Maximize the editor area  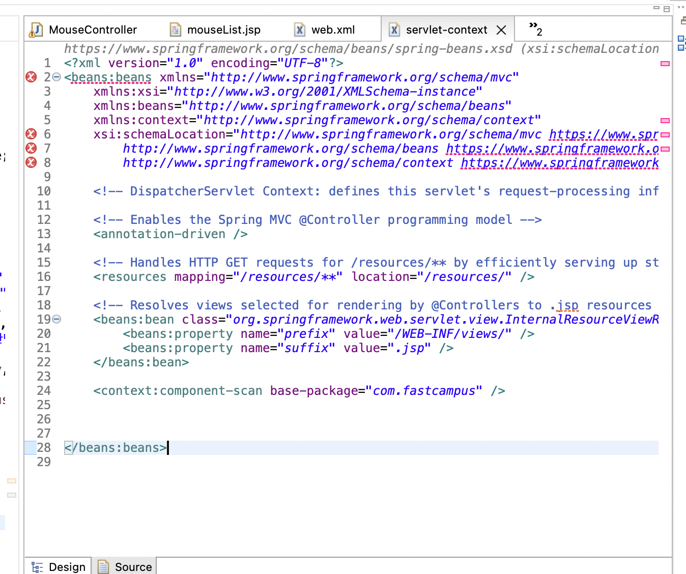click(x=667, y=9)
